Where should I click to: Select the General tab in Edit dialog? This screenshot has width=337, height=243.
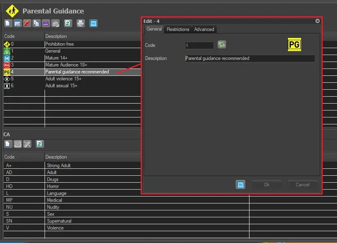coord(154,29)
